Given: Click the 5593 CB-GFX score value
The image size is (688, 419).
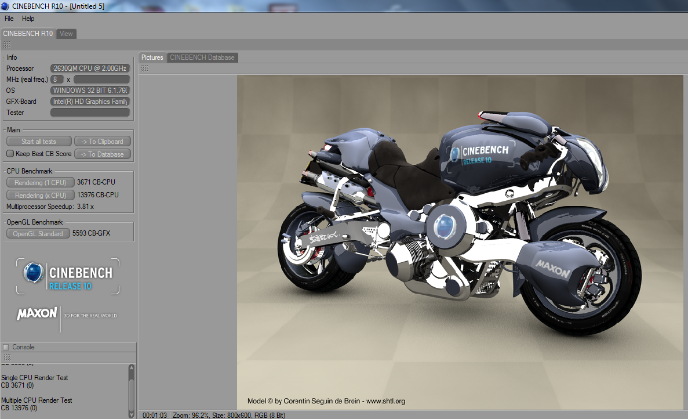Looking at the screenshot, I should click(91, 233).
